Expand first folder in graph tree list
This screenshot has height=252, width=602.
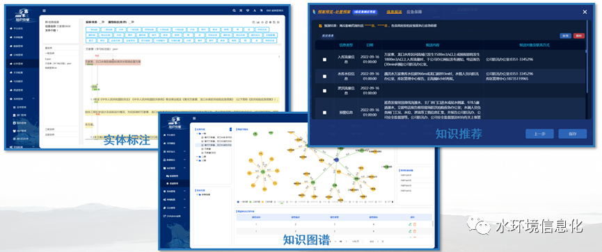coord(197,134)
